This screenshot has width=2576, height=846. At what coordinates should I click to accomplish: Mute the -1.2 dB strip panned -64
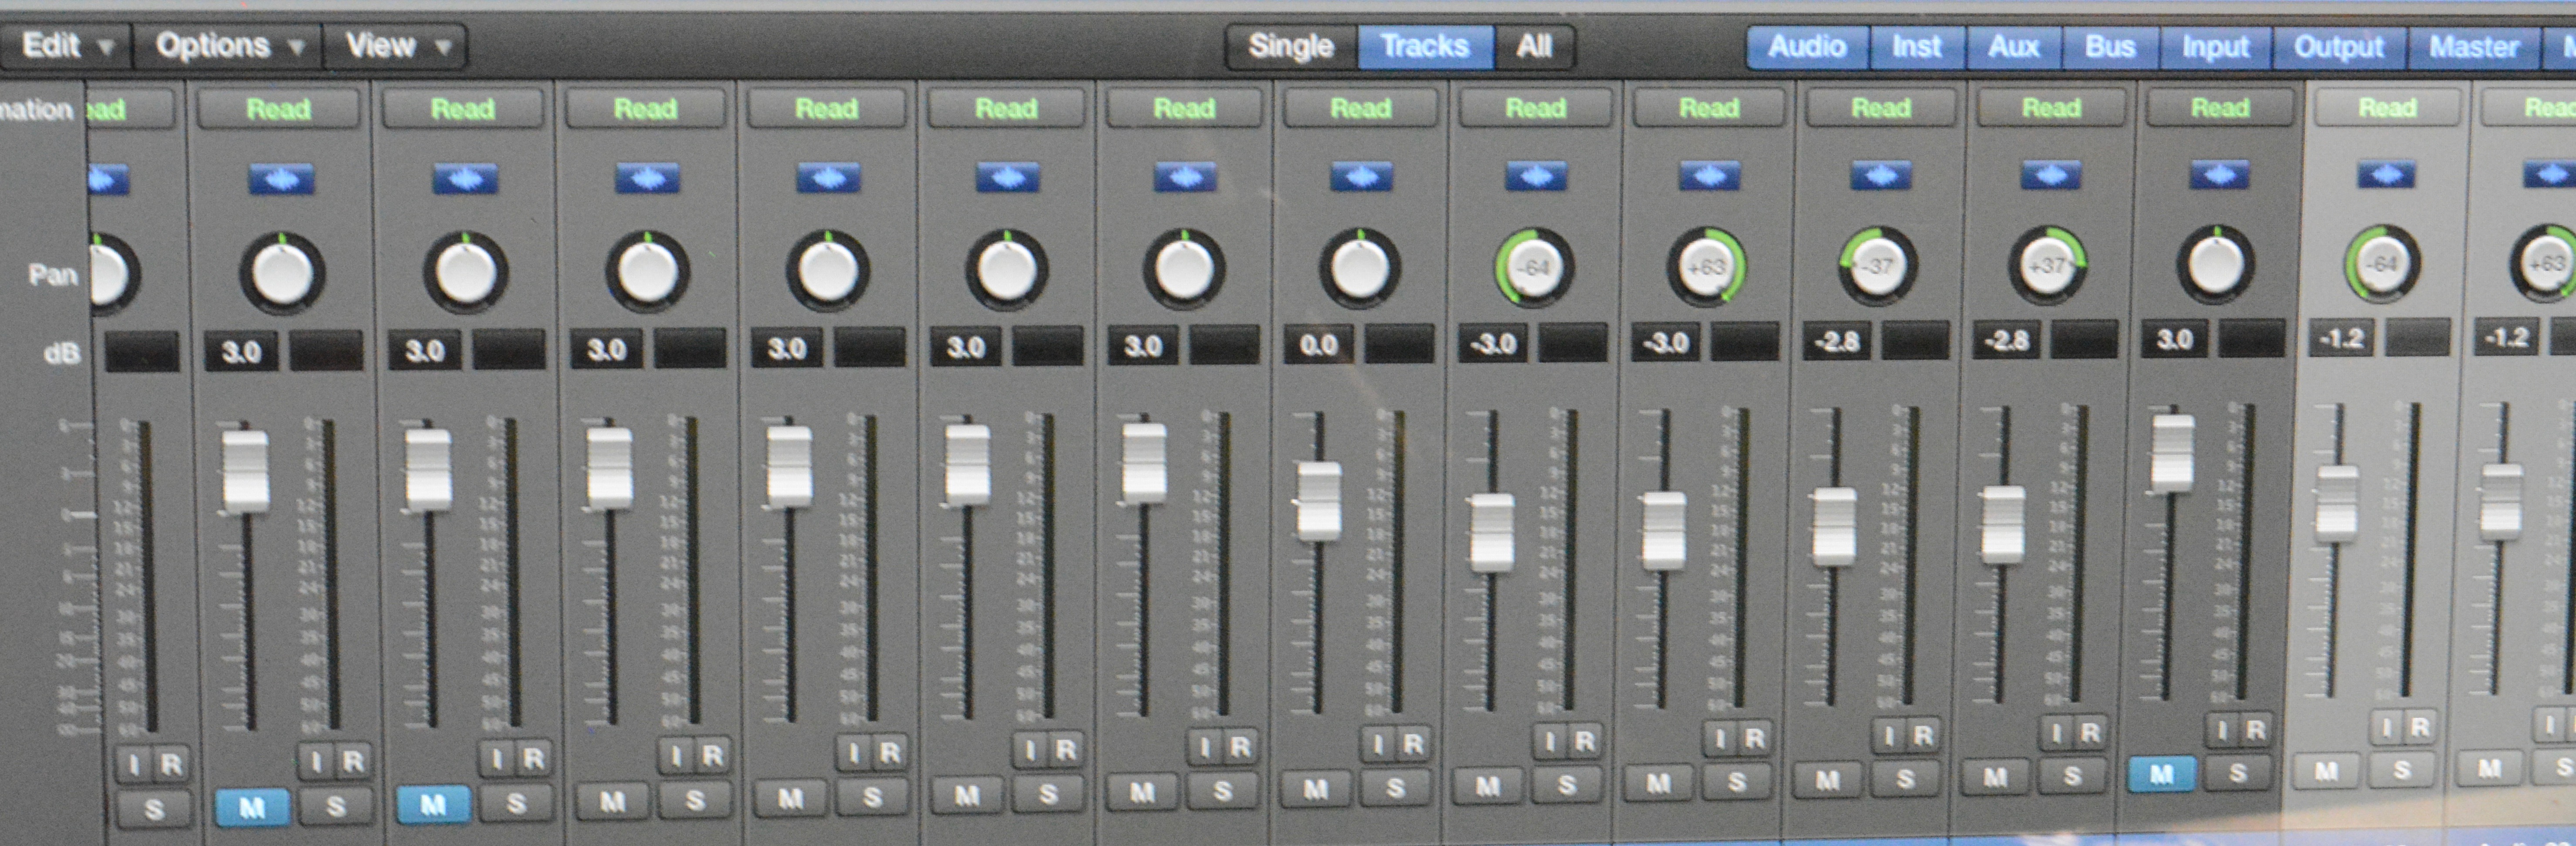(x=2326, y=771)
